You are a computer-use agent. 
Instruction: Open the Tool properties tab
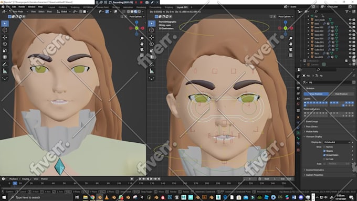point(298,76)
